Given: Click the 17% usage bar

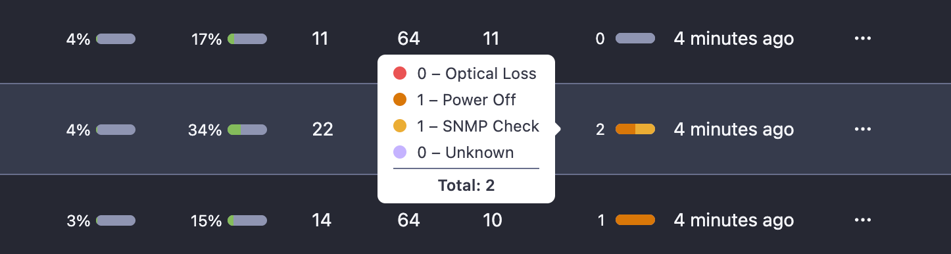Looking at the screenshot, I should click(247, 39).
